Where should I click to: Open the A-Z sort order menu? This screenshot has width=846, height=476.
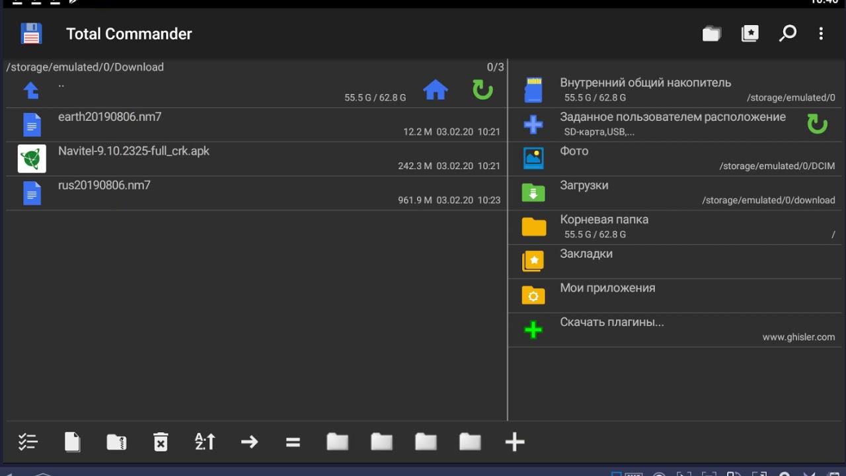(x=205, y=442)
